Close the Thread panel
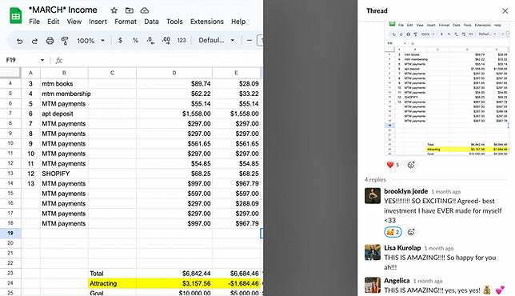Screen dimensions: 515x296 pyautogui.click(x=505, y=11)
